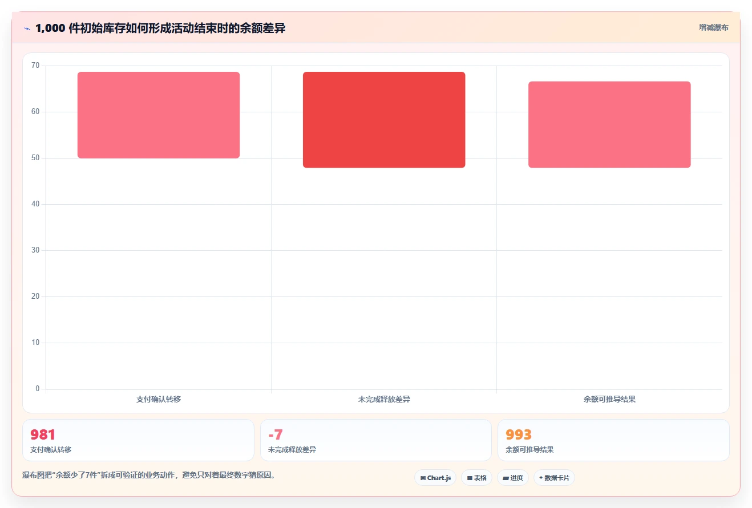This screenshot has width=752, height=508.
Task: Open the -7 未完成释放差异 data card
Action: [376, 440]
